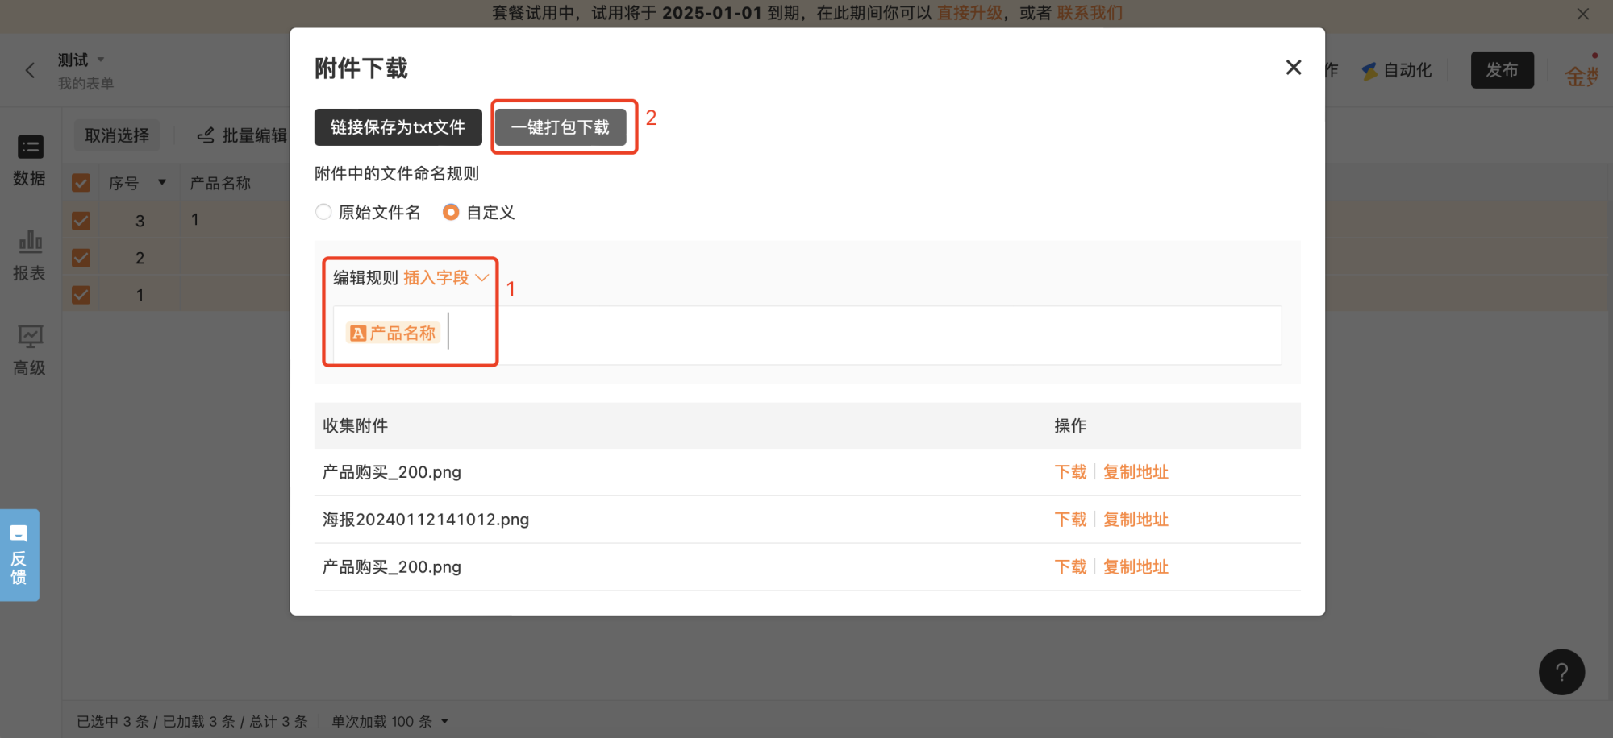
Task: Dismiss the trial notice banner X
Action: (1583, 14)
